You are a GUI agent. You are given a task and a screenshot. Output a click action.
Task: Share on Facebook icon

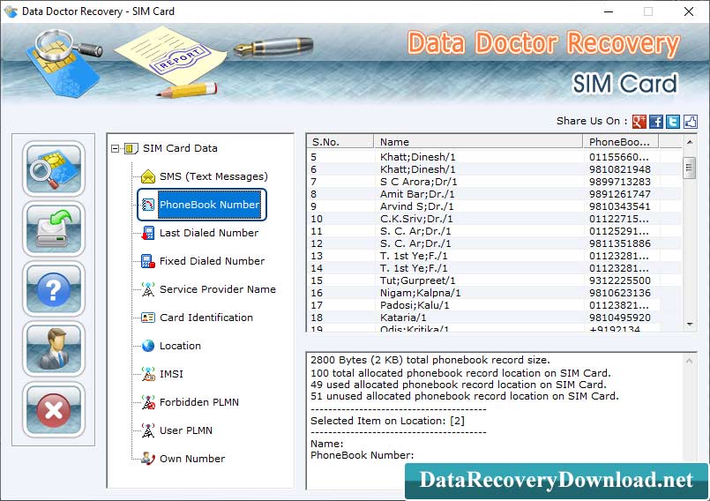click(655, 122)
